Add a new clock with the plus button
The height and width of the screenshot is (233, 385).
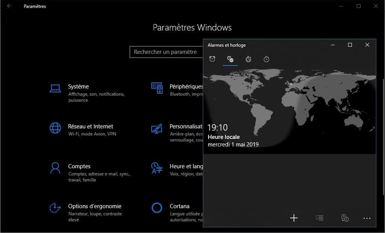pyautogui.click(x=294, y=218)
